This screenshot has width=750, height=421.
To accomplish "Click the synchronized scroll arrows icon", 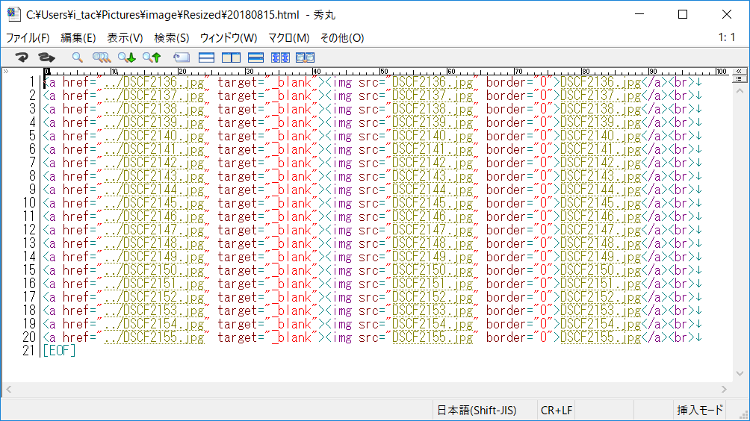I will (x=280, y=57).
